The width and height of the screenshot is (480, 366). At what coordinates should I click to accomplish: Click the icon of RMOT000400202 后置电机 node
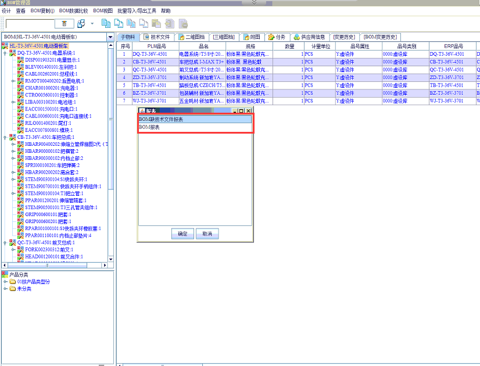21,81
